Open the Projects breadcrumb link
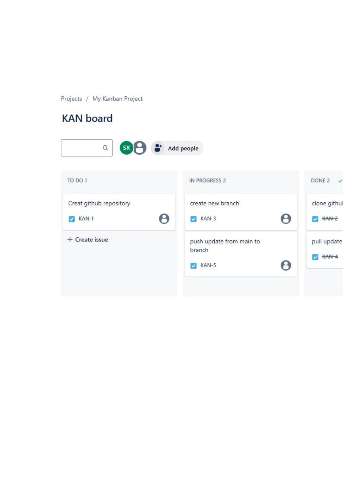The width and height of the screenshot is (343, 485). [x=71, y=99]
